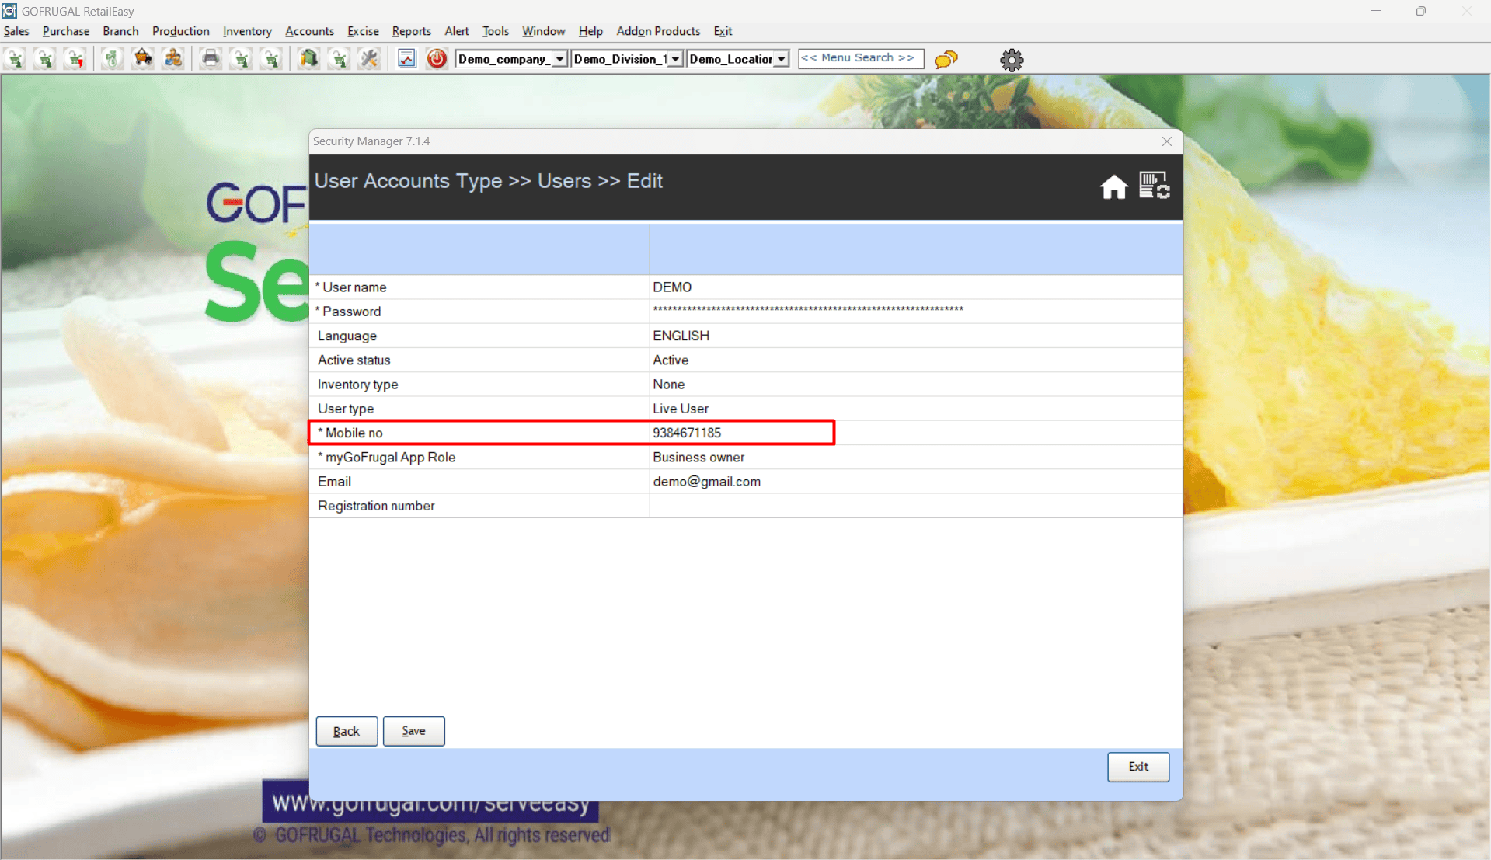The image size is (1491, 860).
Task: Click the money bag toolbar icon
Action: coord(112,59)
